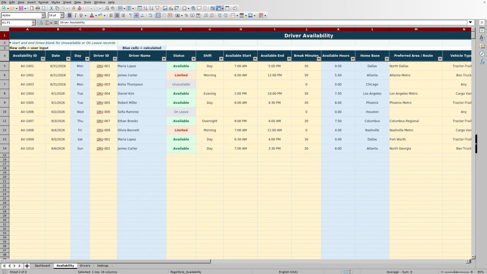Click the Merge and Center Cells icon
487x274 pixels.
tap(158, 15)
